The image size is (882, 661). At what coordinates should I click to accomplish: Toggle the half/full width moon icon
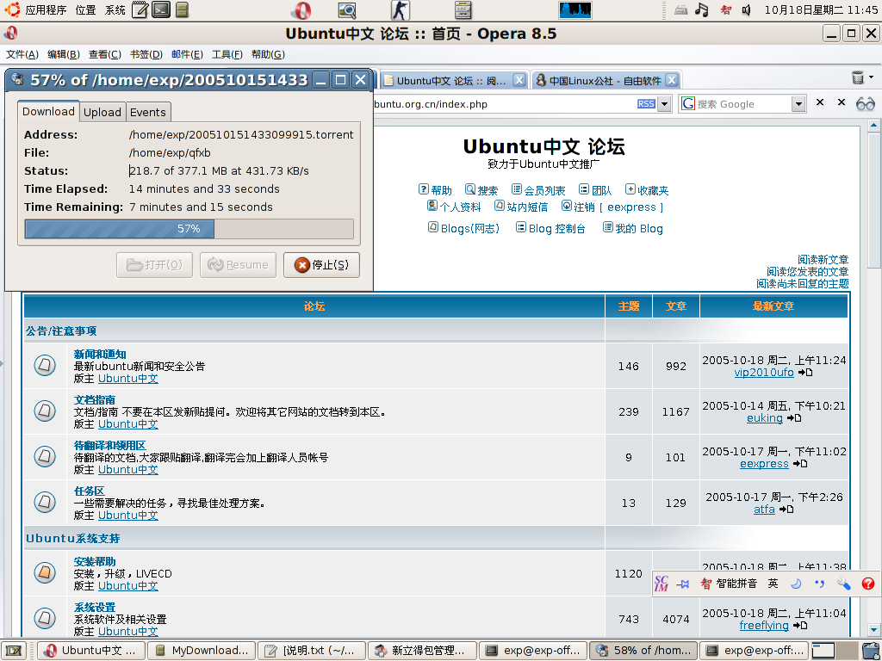click(x=796, y=584)
